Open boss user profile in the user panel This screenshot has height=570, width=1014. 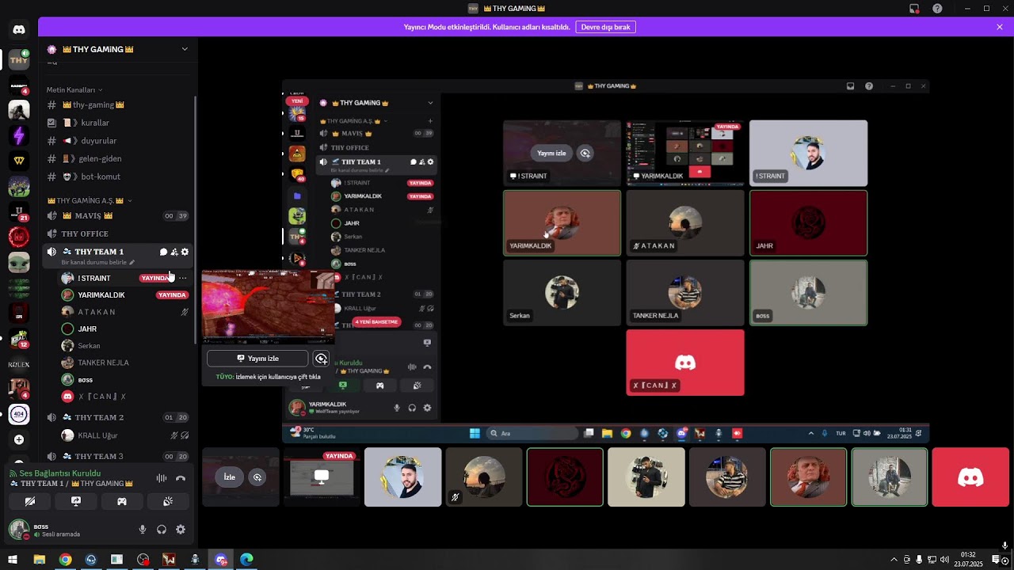coord(49,530)
